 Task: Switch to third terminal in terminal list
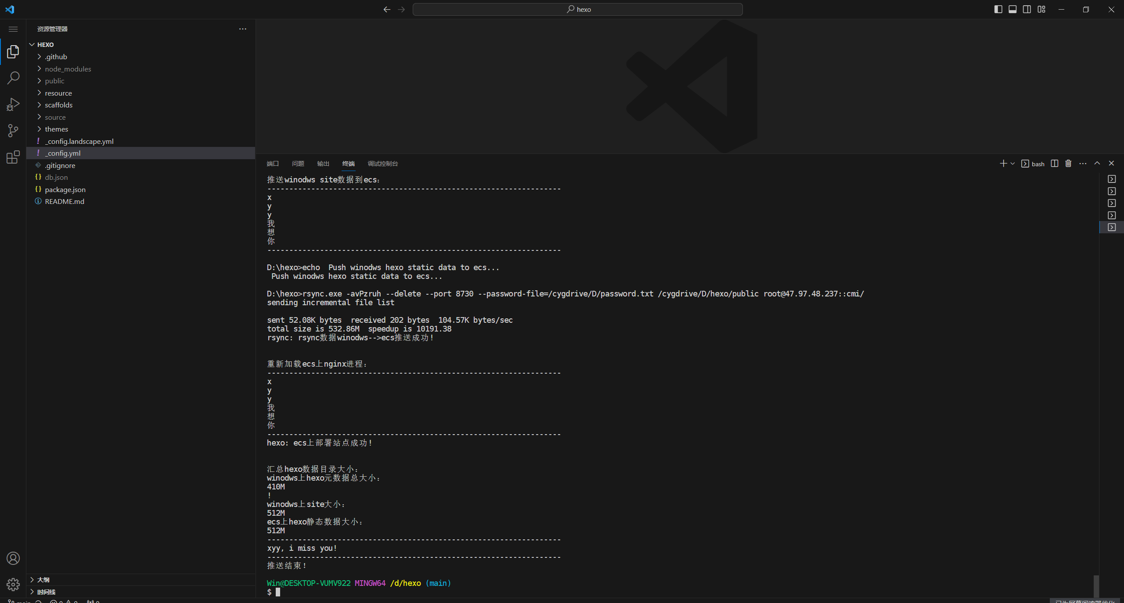(x=1112, y=203)
